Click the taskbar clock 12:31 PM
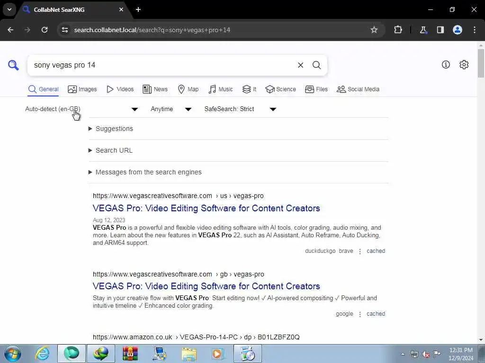The image size is (485, 363). [x=460, y=350]
